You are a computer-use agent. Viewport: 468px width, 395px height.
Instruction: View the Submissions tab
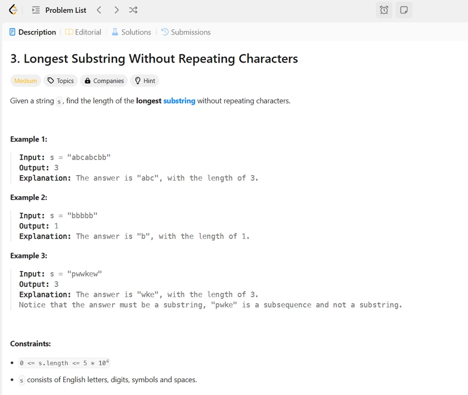pyautogui.click(x=186, y=32)
